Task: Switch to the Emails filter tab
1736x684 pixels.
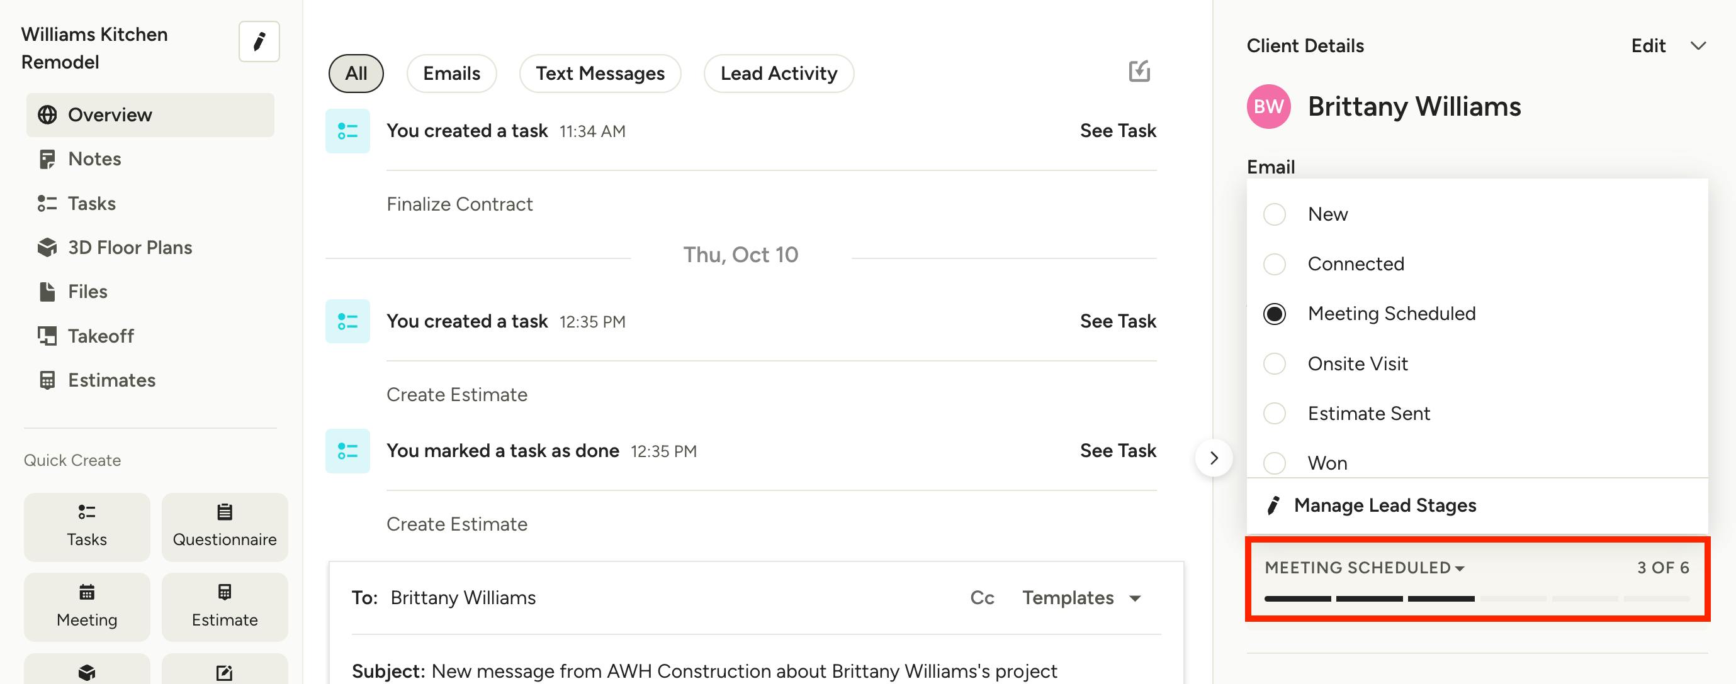Action: tap(451, 74)
